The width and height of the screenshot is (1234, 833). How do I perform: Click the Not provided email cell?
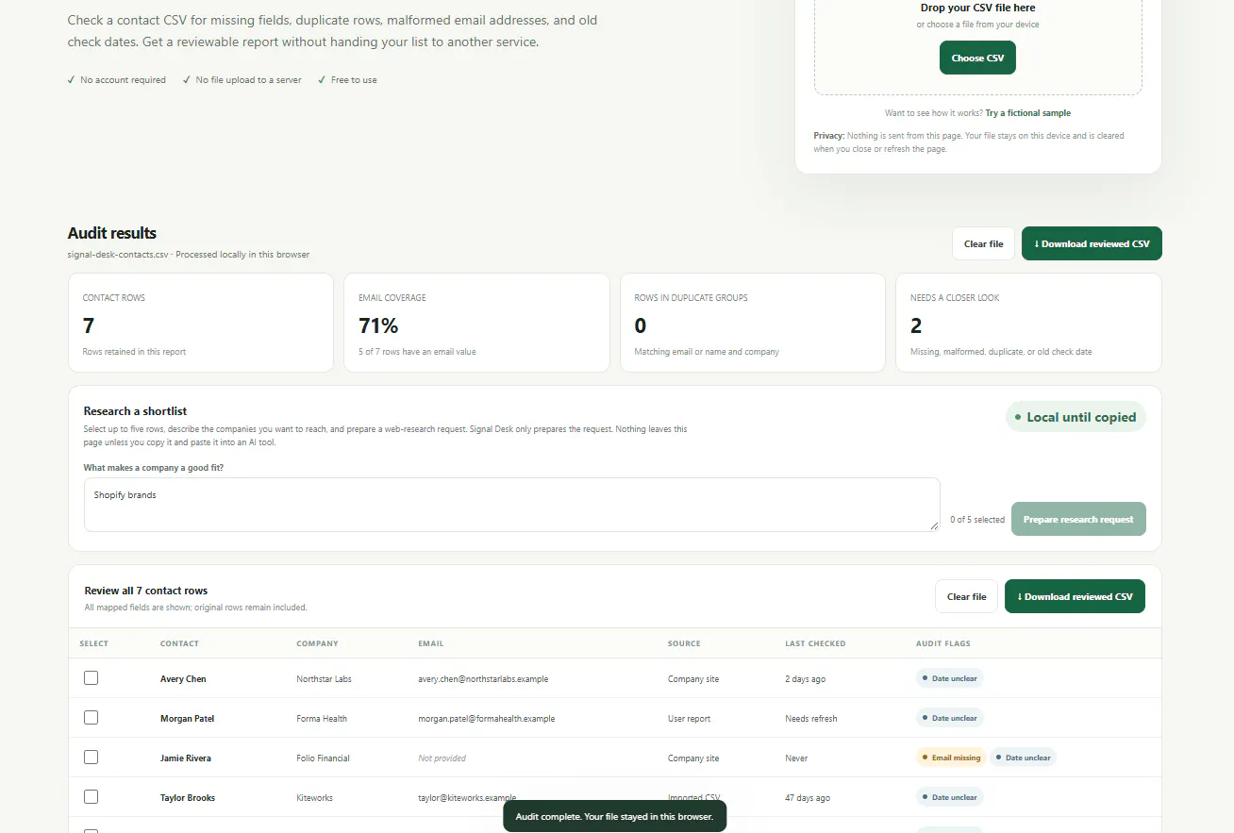pos(442,758)
